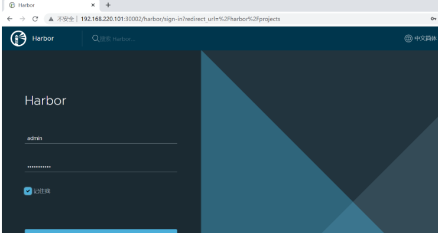Select the Harbor browser tab
The height and width of the screenshot is (233, 438).
51,5
